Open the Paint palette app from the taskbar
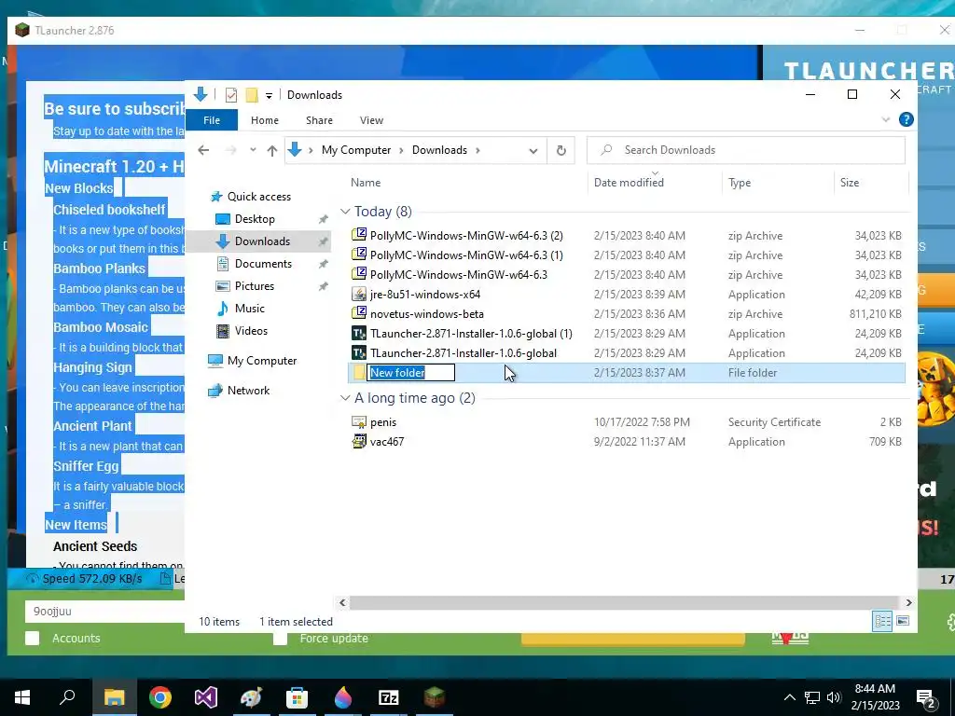The width and height of the screenshot is (955, 716). [x=252, y=697]
